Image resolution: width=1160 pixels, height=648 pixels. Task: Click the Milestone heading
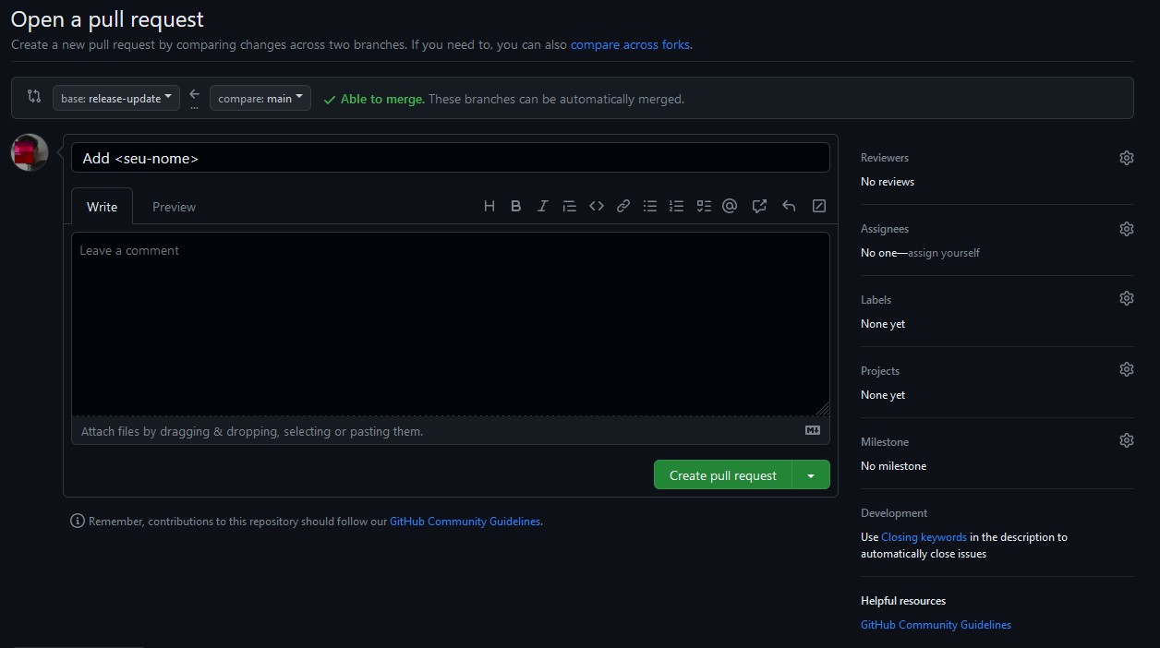885,442
